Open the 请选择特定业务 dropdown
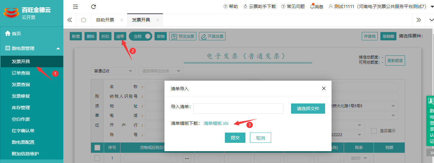 [161, 71]
